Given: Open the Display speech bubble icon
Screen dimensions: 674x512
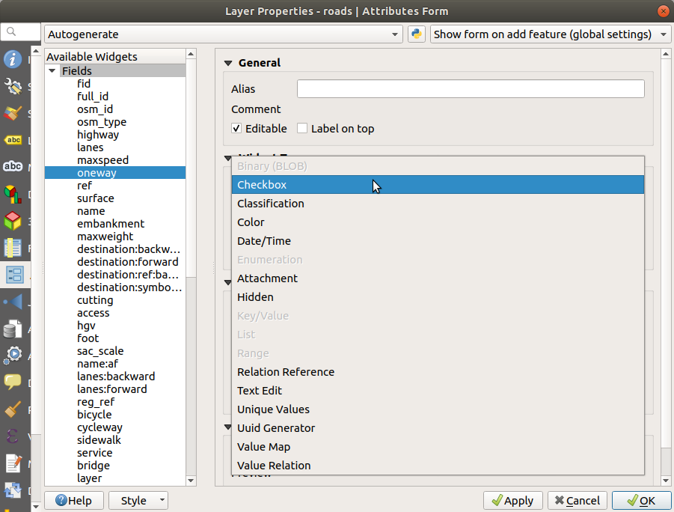Looking at the screenshot, I should click(13, 382).
